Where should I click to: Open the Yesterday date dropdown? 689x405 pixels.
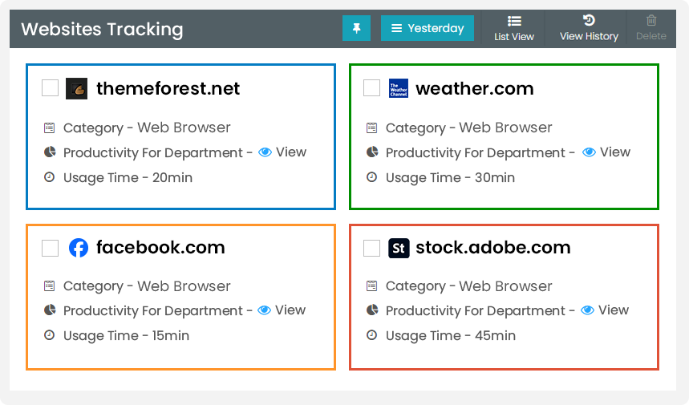427,28
